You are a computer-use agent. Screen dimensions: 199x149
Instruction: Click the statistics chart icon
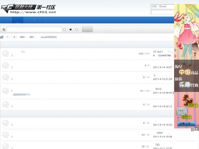pos(2,37)
